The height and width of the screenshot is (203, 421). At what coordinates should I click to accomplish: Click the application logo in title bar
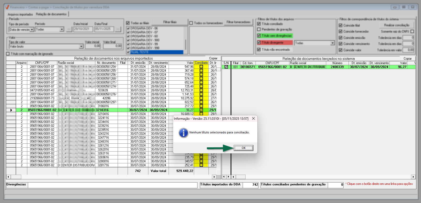coord(7,7)
